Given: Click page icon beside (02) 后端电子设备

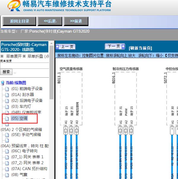Looking at the screenshot, I should 7,101.
